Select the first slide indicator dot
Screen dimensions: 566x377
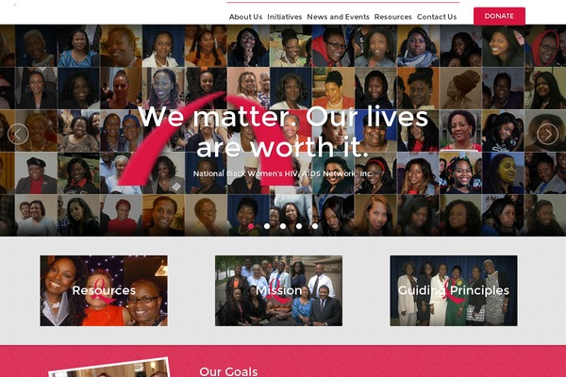tap(251, 226)
